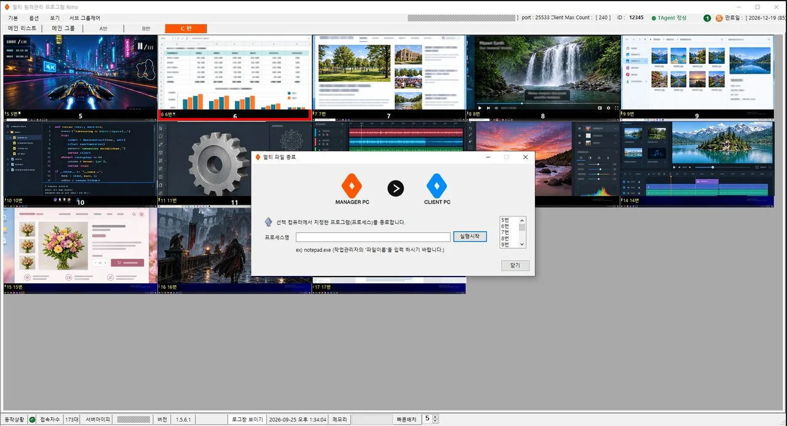Screen dimensions: 787x426
Task: Click the client list scroll down arrow
Action: click(522, 244)
